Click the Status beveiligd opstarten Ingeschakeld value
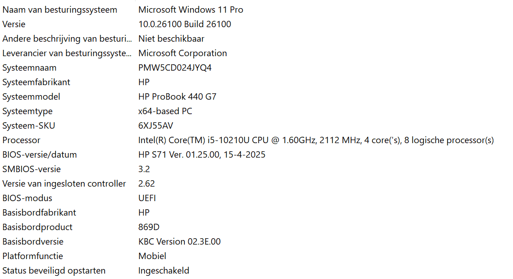513x279 pixels. tap(164, 270)
